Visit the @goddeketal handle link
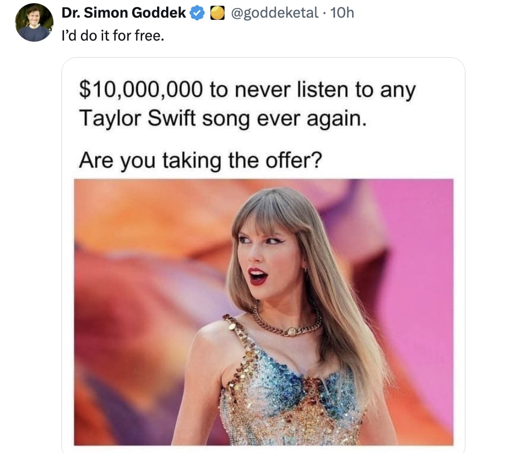 click(x=274, y=13)
